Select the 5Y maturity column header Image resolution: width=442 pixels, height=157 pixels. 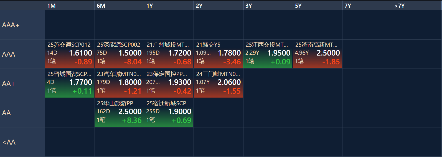317,6
